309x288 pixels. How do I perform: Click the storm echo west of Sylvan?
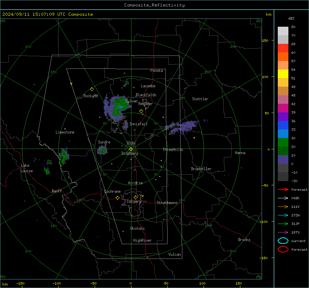pos(117,108)
